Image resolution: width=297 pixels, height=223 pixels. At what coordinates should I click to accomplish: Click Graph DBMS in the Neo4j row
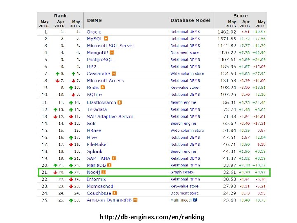coord(182,172)
